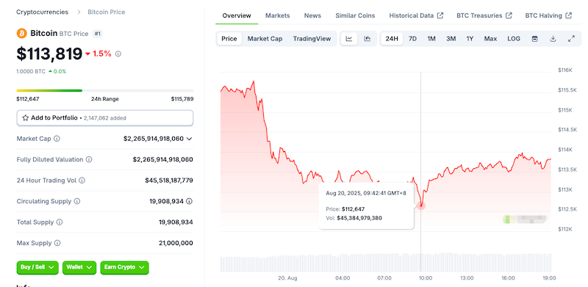Open the Similar Coins tab
Screen dimensions: 588x287
(x=355, y=15)
